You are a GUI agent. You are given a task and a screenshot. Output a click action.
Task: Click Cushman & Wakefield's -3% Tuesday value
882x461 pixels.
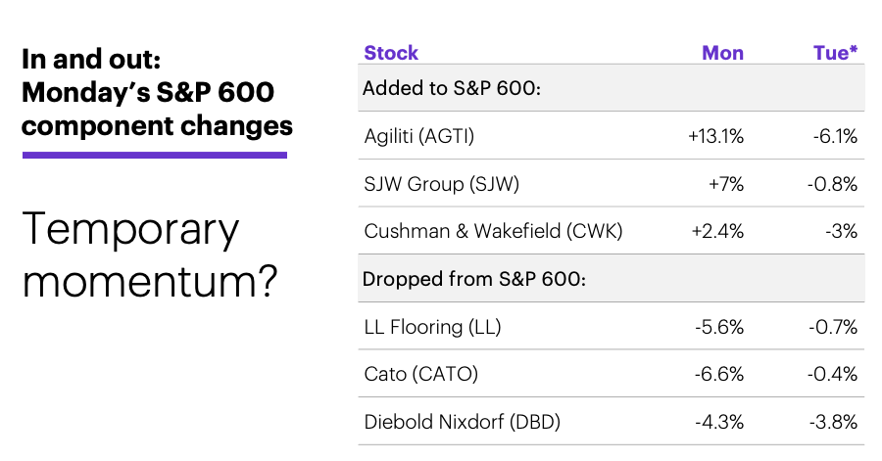pyautogui.click(x=842, y=231)
